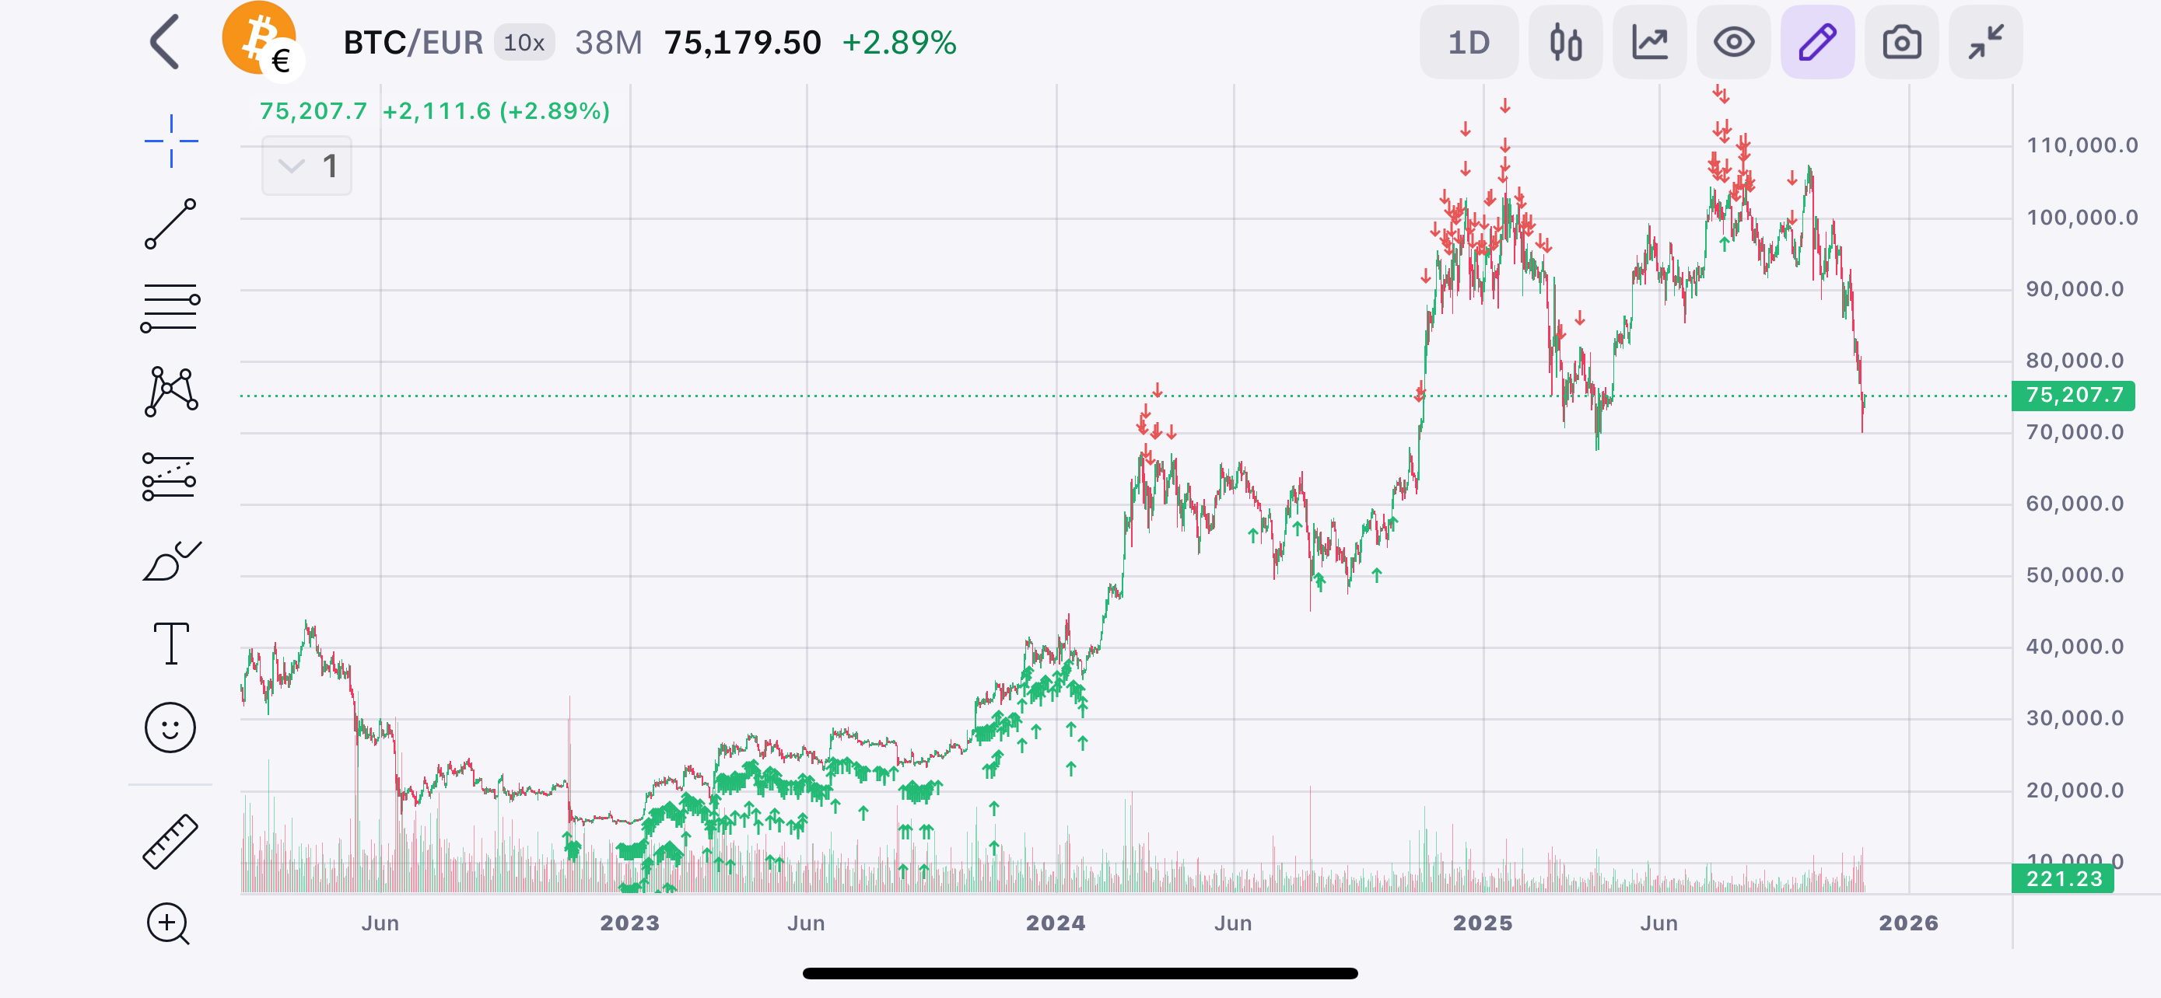Take a chart snapshot with camera
Screen dimensions: 2161x998
click(1901, 42)
